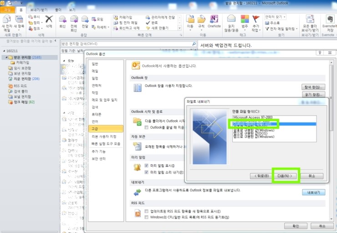Viewport: 337px width, 233px height.
Task: Open 전자 메일 필터링 dropdown
Action: click(x=281, y=29)
